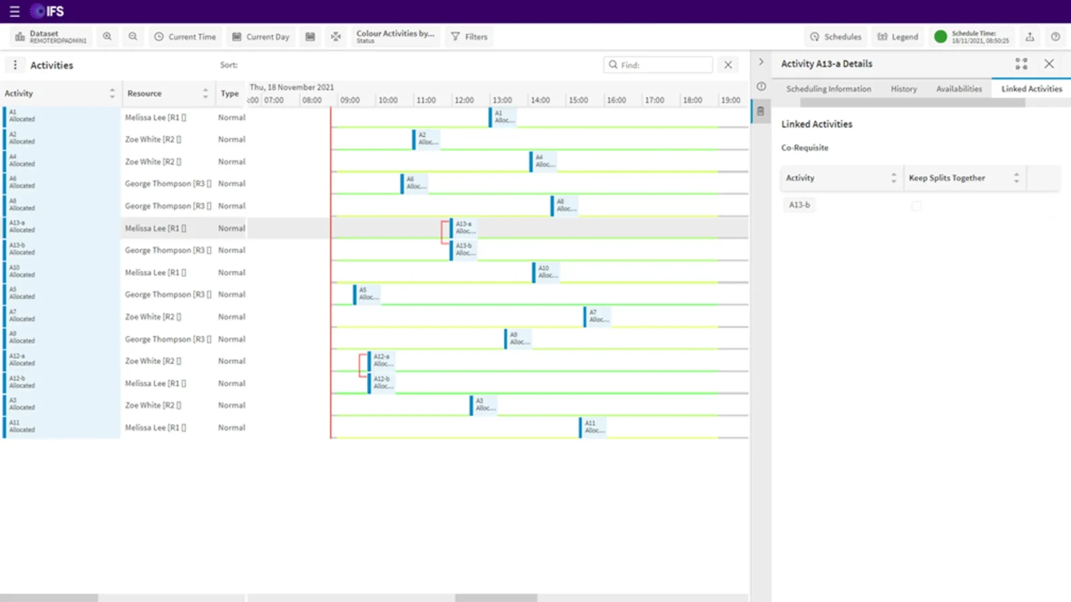This screenshot has height=602, width=1071.
Task: Open the Activities panel options menu
Action: point(15,65)
